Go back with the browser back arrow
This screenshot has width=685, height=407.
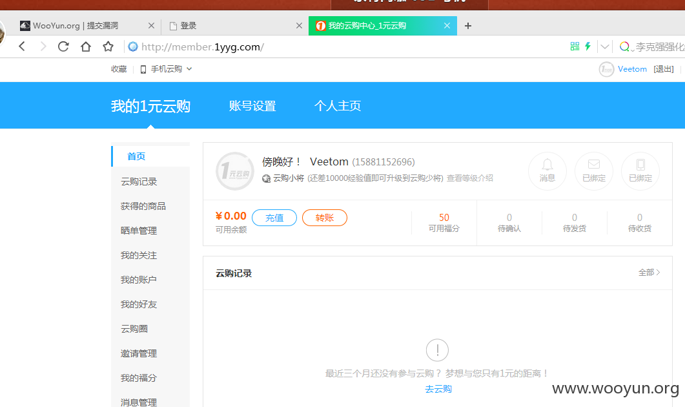22,47
